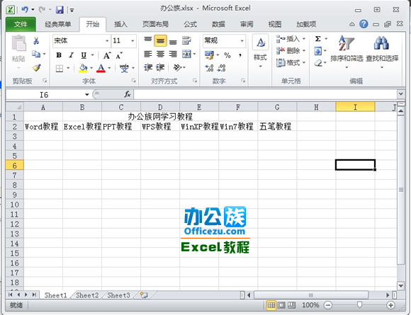The height and width of the screenshot is (315, 411).
Task: Click the Insert Function fx button
Action: (128, 94)
